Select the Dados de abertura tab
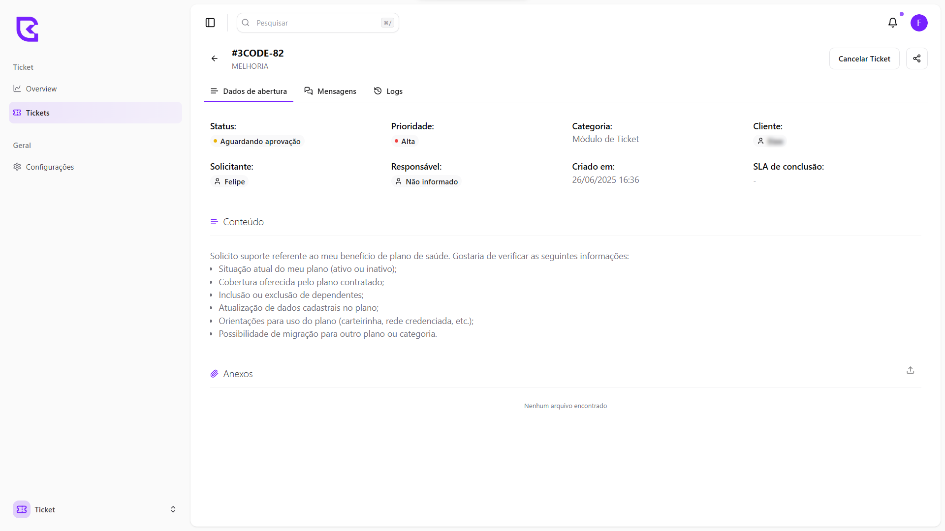The width and height of the screenshot is (945, 531). (x=249, y=91)
